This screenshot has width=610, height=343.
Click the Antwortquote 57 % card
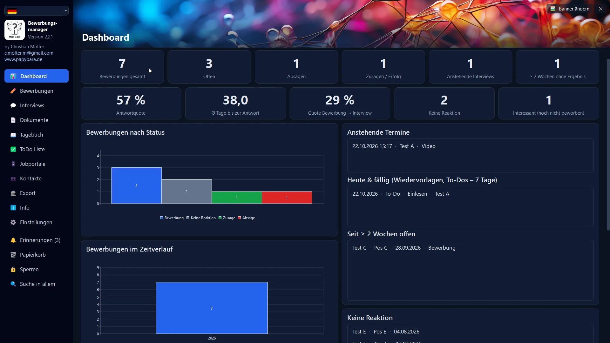pos(131,104)
